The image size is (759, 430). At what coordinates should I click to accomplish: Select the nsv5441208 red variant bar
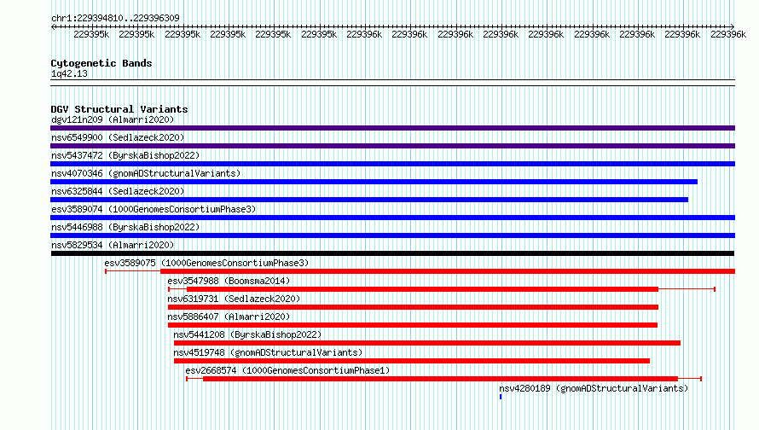pos(427,343)
